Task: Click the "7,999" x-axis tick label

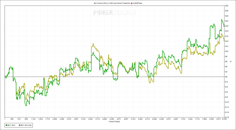Action: [205, 119]
